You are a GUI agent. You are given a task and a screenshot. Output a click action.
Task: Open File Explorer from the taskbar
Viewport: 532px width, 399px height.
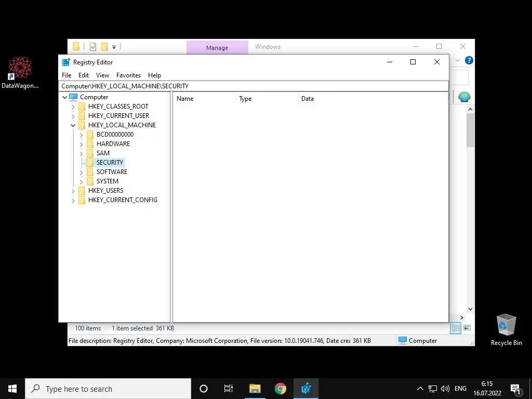point(255,389)
